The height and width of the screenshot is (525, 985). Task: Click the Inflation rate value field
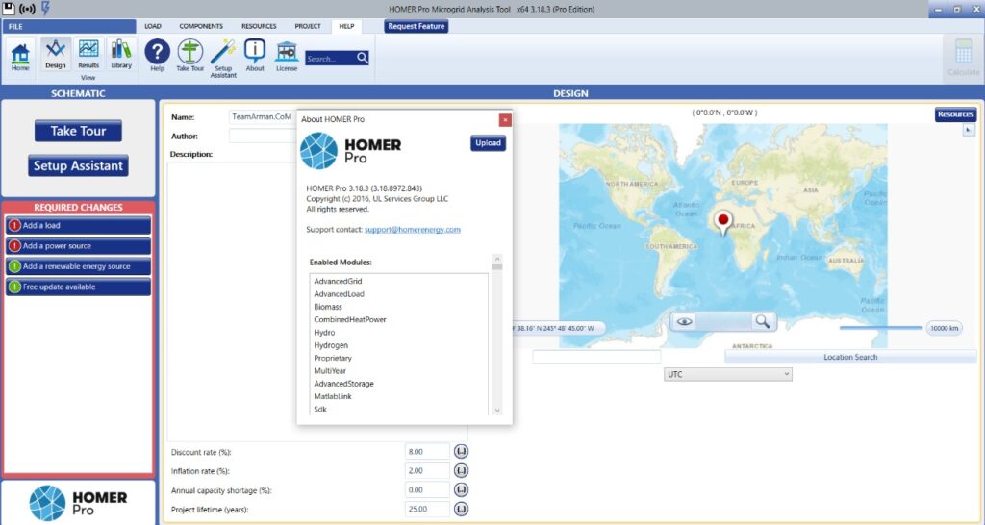coord(427,470)
